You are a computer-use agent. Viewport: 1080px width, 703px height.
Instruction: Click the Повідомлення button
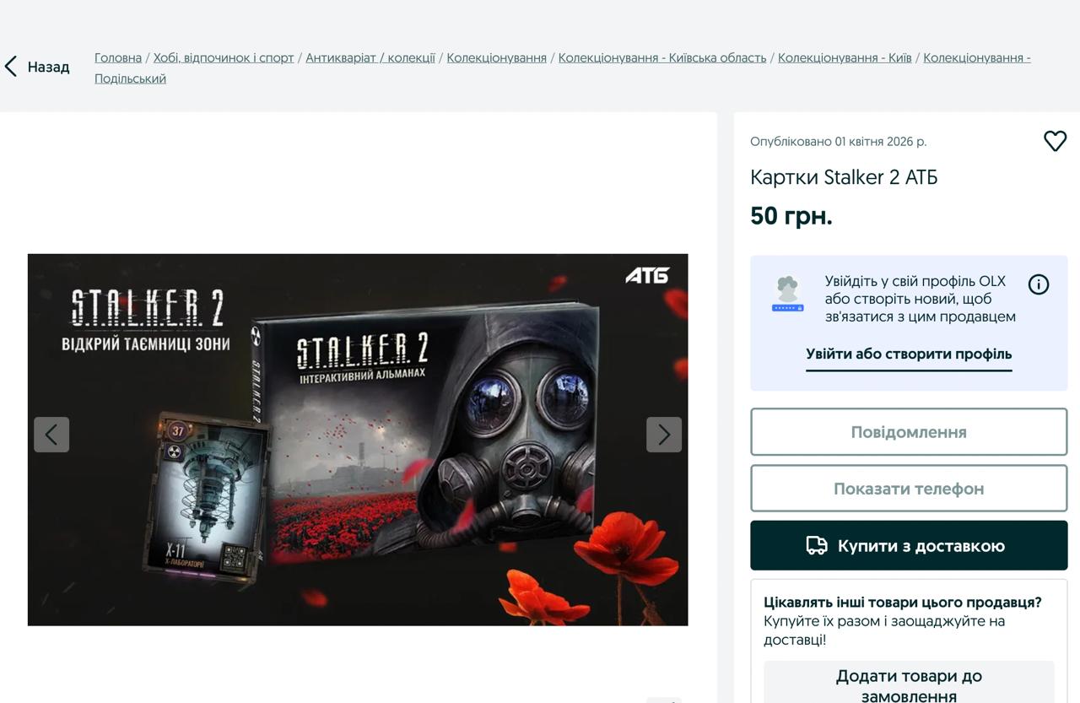909,432
